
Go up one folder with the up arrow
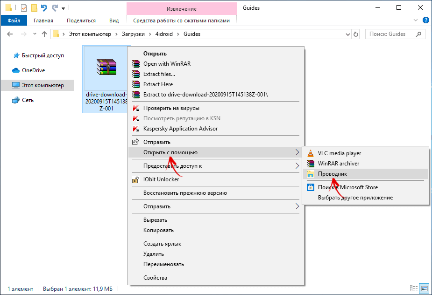44,34
